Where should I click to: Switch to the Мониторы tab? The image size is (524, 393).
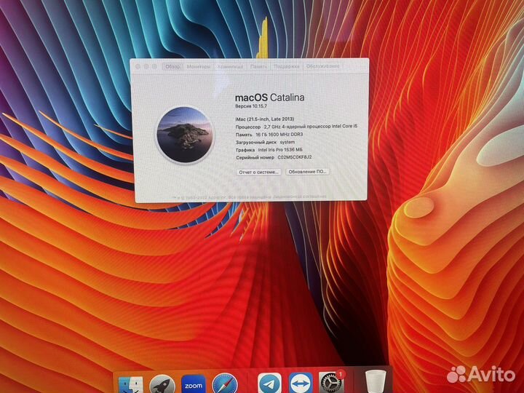tap(199, 66)
